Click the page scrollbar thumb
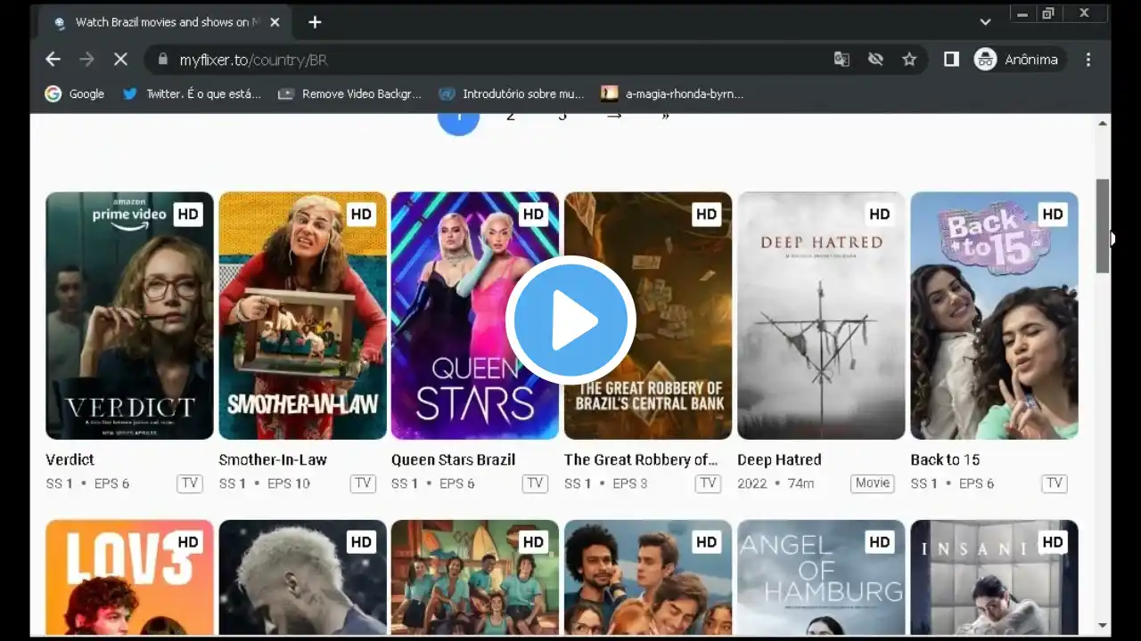 coord(1103,226)
